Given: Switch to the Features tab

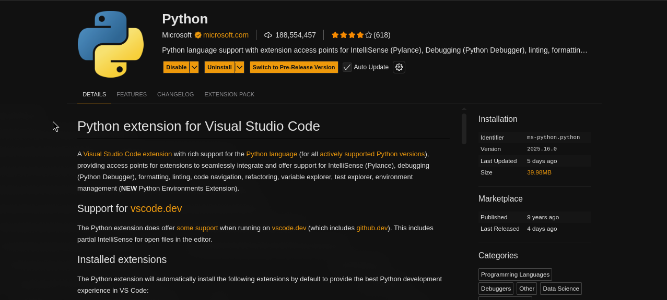Looking at the screenshot, I should pos(132,94).
